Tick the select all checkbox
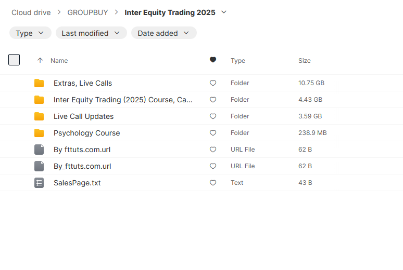Image resolution: width=403 pixels, height=270 pixels. (x=14, y=60)
